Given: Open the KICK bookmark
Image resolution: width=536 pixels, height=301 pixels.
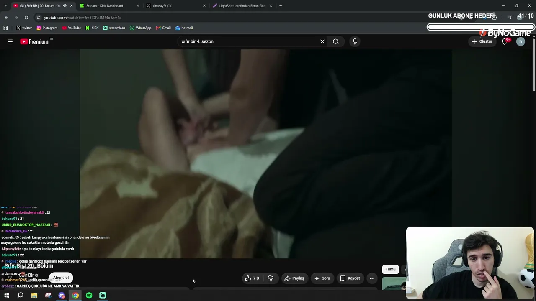Looking at the screenshot, I should point(92,28).
